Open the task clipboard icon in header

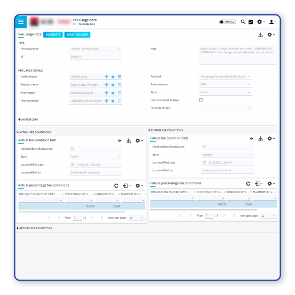pyautogui.click(x=251, y=22)
